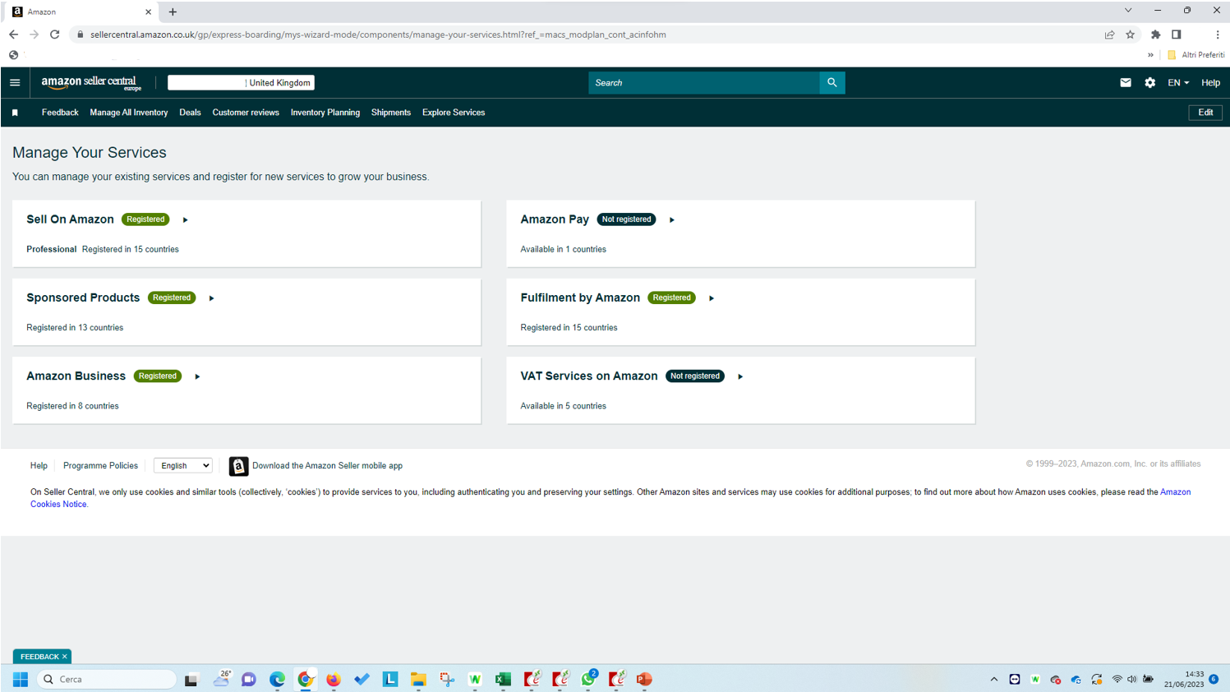Go back to previous page
This screenshot has height=692, width=1230.
13,35
